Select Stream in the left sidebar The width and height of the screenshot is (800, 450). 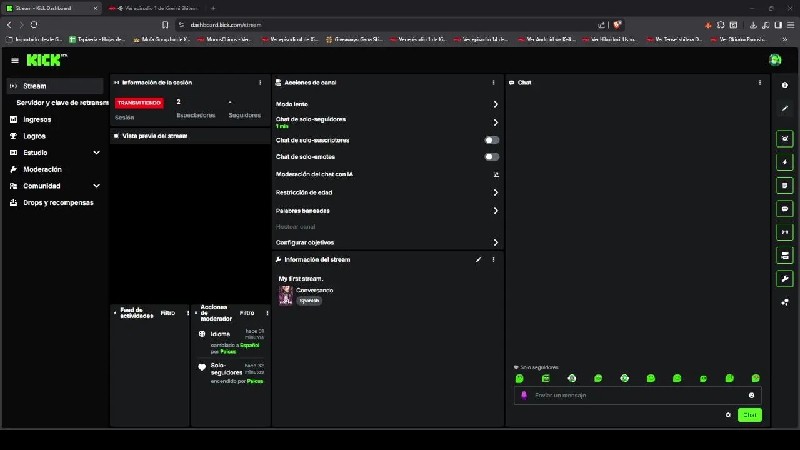[x=55, y=86]
